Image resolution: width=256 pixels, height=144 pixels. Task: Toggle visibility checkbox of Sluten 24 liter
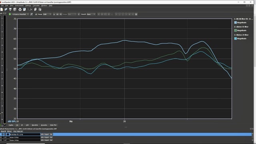pyautogui.click(x=5, y=140)
